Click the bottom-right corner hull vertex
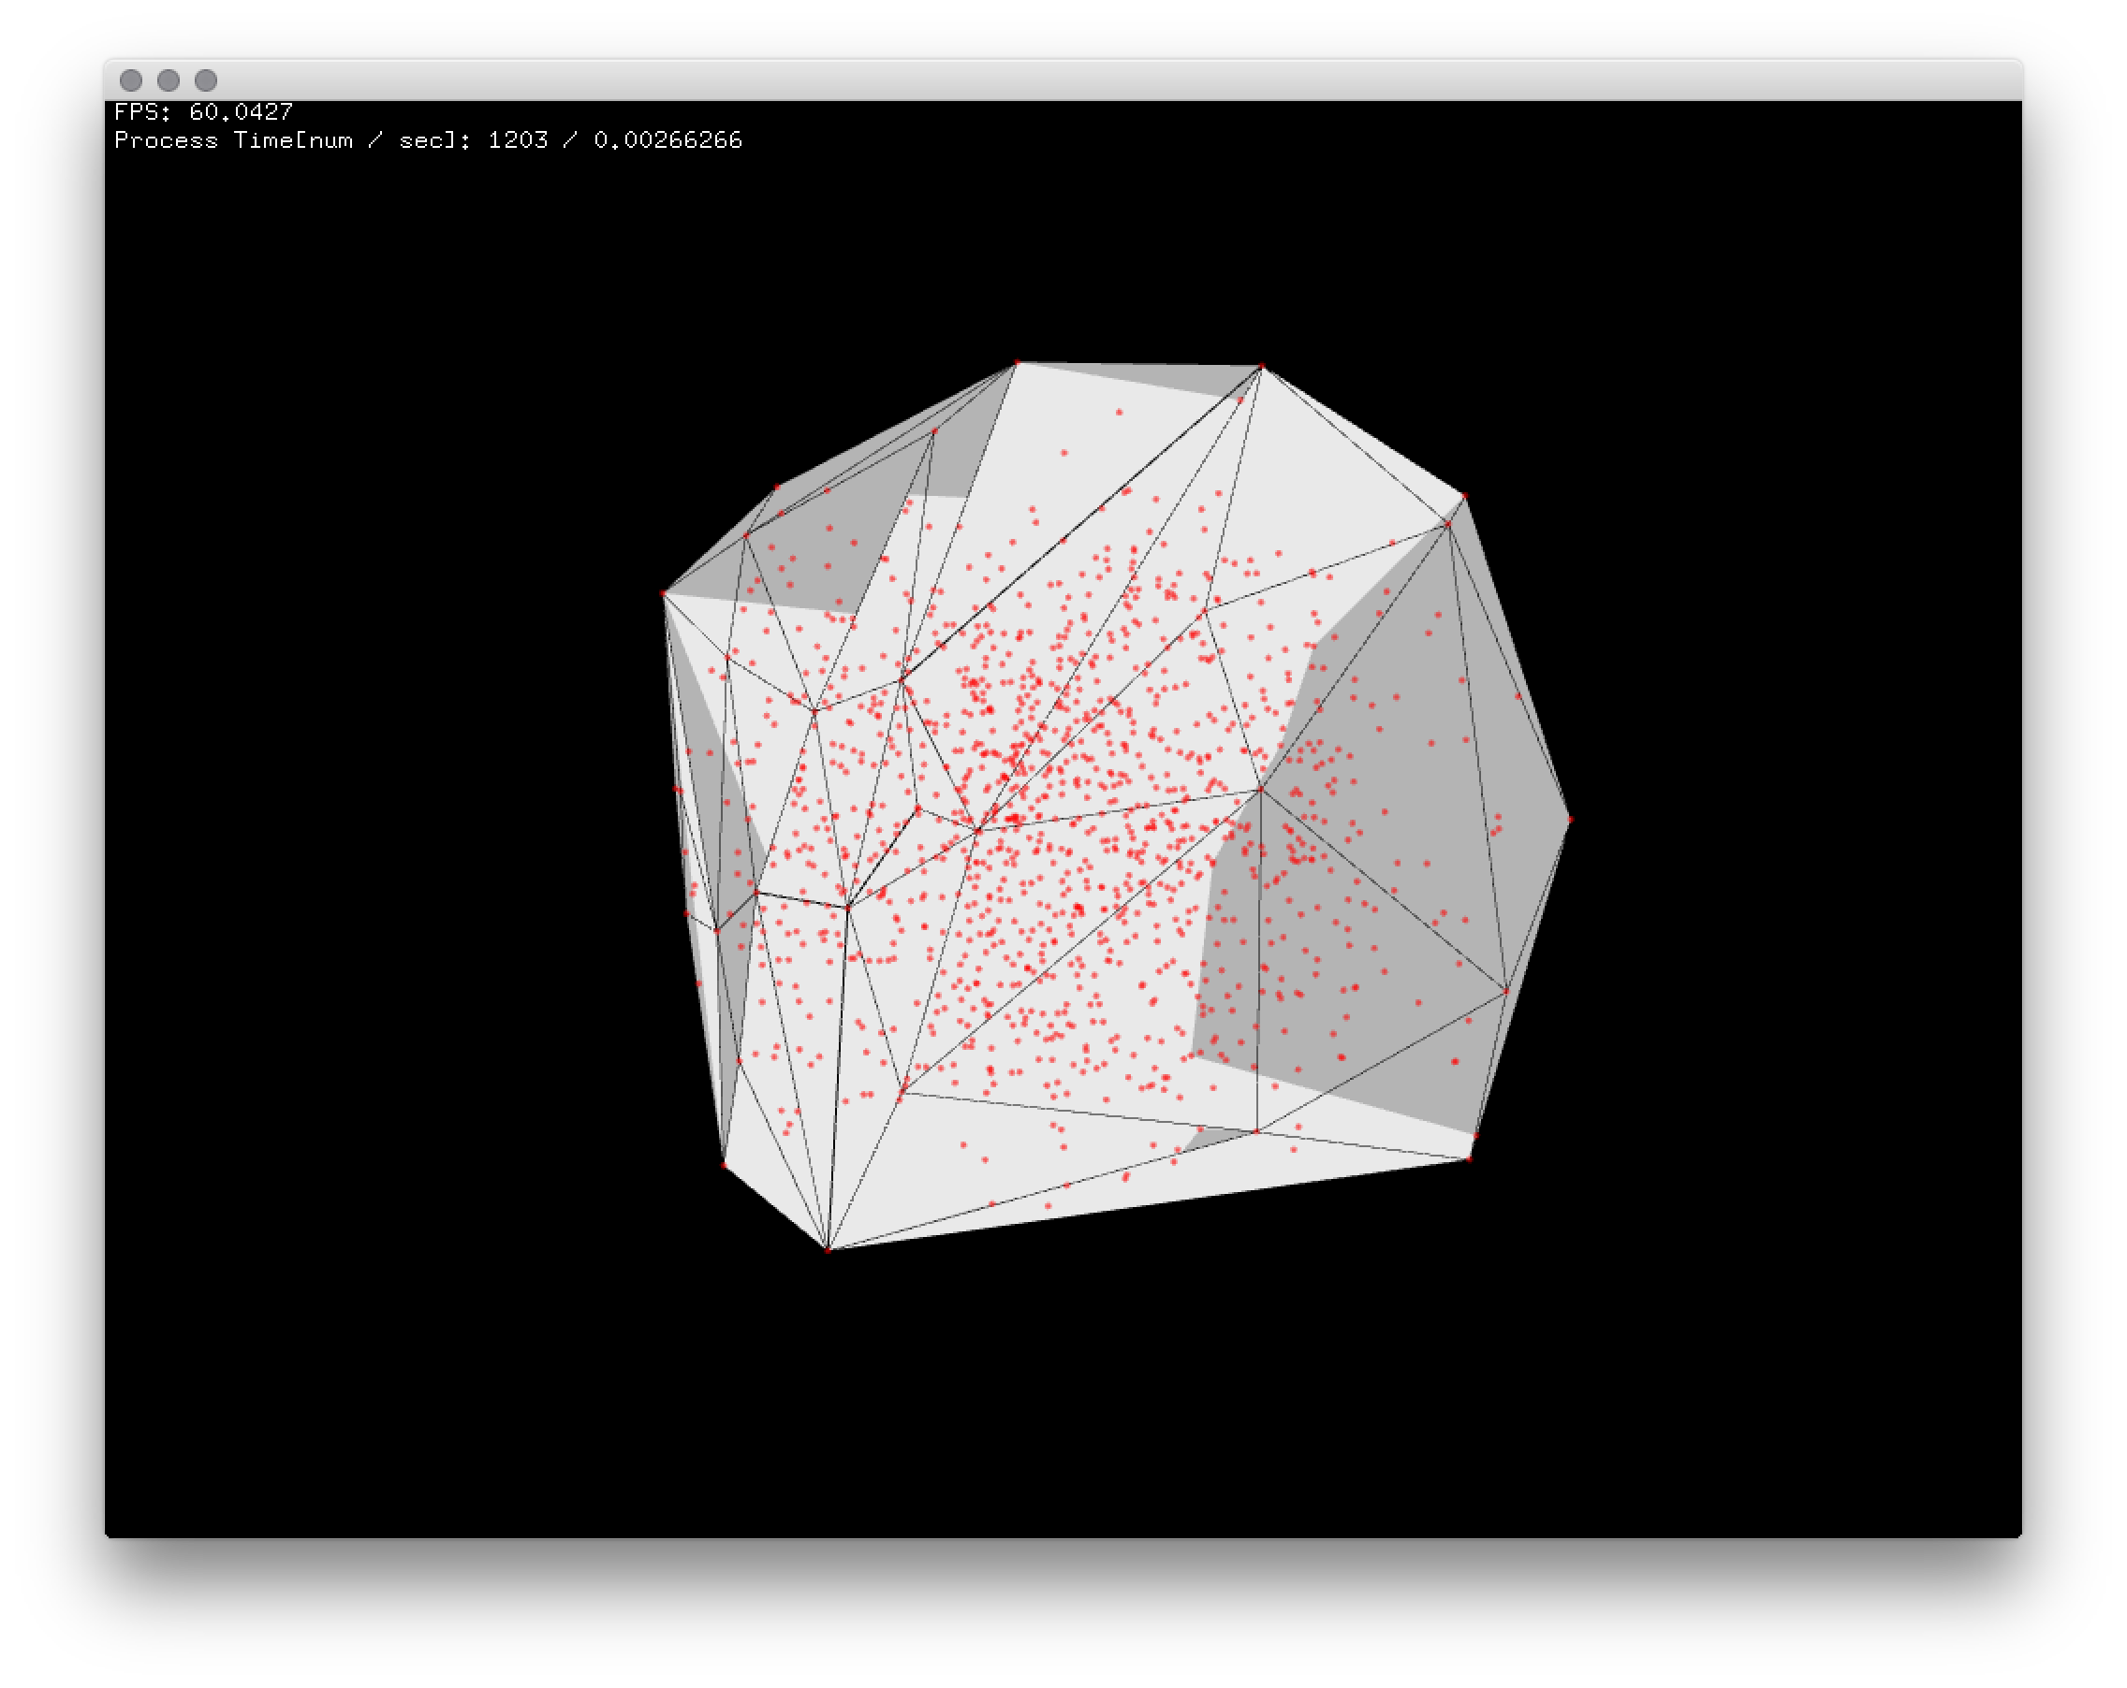 (x=1469, y=1159)
